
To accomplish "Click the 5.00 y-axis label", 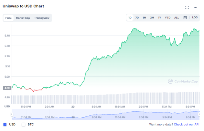I will click(x=7, y=77).
